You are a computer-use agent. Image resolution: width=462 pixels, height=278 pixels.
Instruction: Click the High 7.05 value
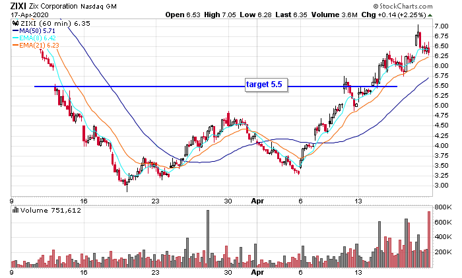coord(220,15)
